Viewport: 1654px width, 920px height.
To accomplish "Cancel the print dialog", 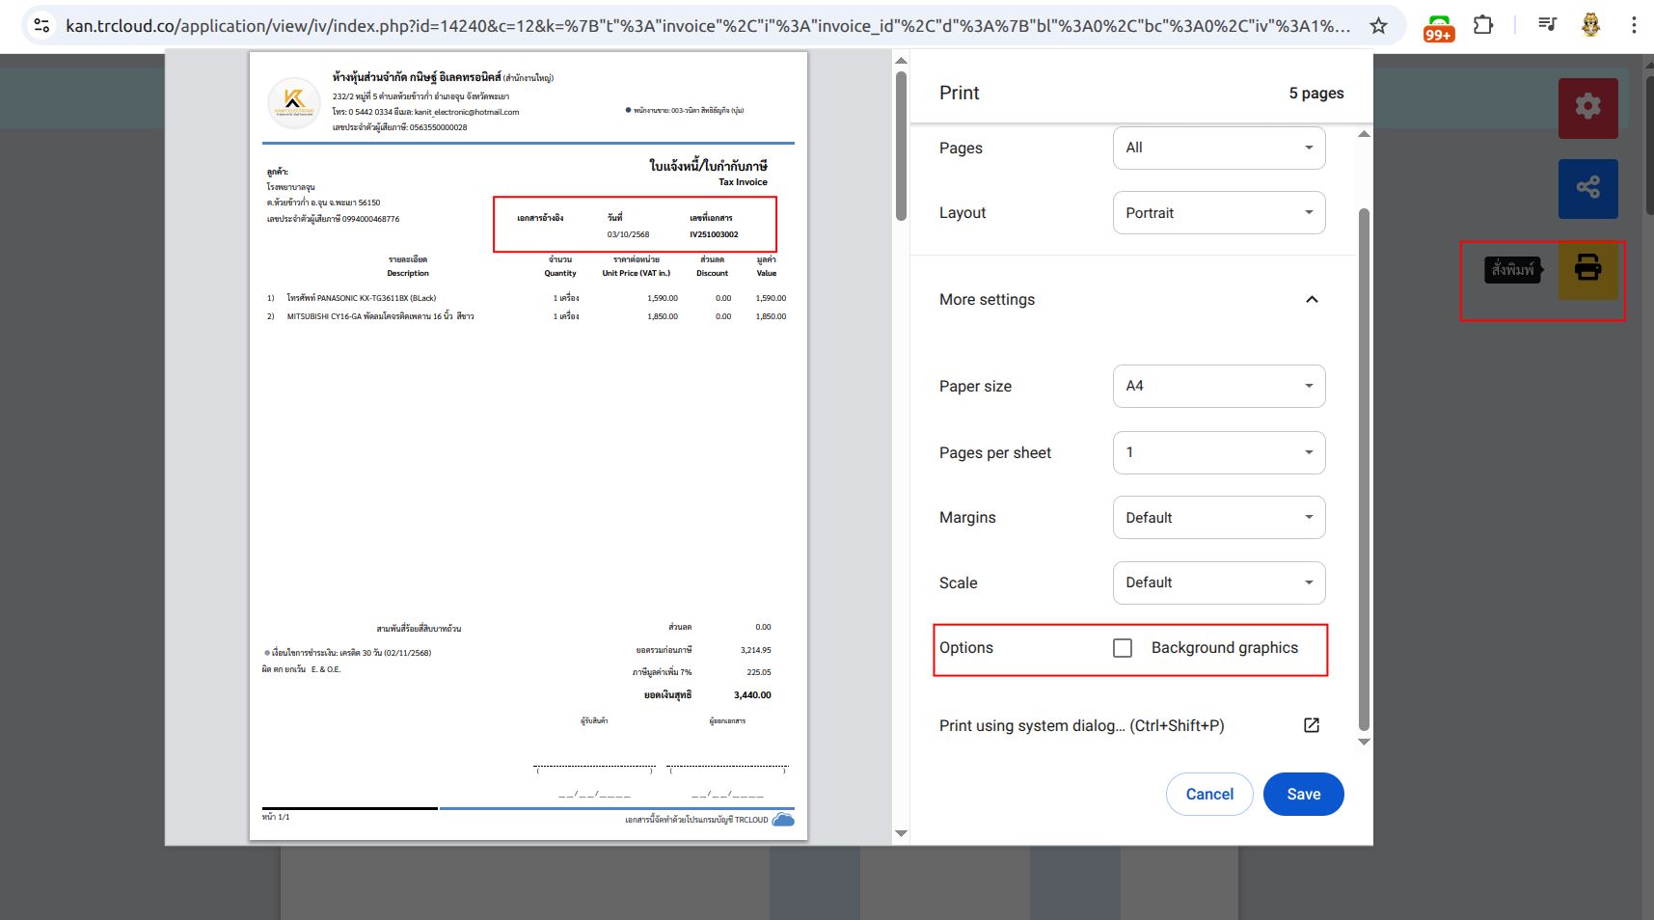I will (1209, 795).
